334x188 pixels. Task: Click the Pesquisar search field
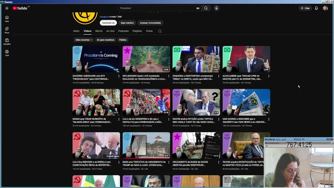(x=158, y=8)
